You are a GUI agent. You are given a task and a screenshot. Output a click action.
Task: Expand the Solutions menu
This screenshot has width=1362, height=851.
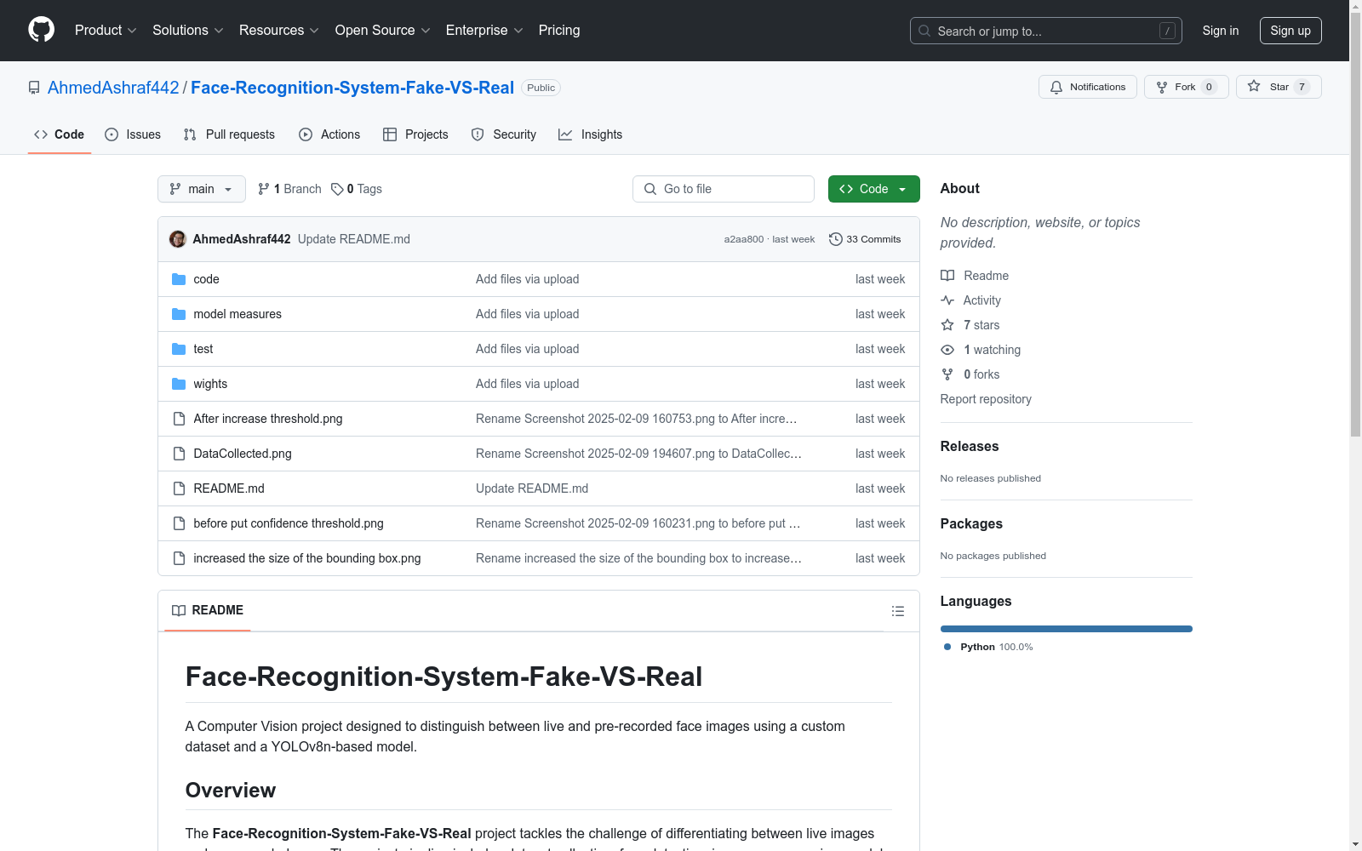188,30
